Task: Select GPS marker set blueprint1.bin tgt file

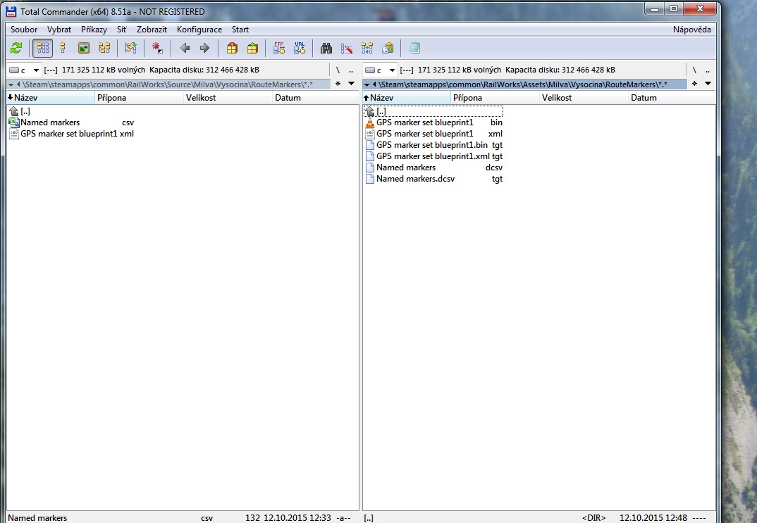Action: pyautogui.click(x=433, y=144)
